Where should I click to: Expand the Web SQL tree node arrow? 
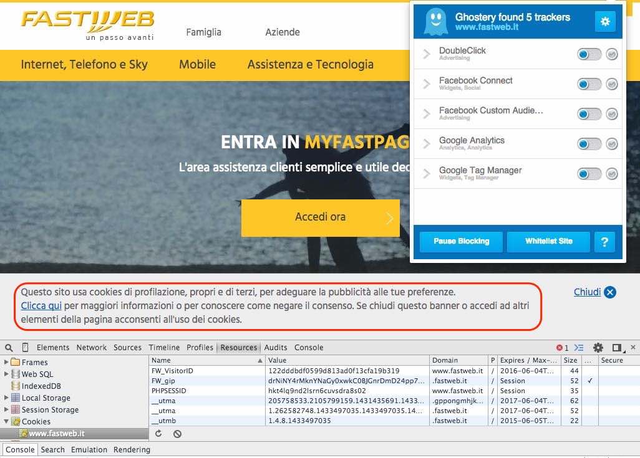[6, 374]
